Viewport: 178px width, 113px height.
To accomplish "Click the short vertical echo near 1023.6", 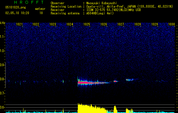I will pyautogui.click(x=63, y=81).
